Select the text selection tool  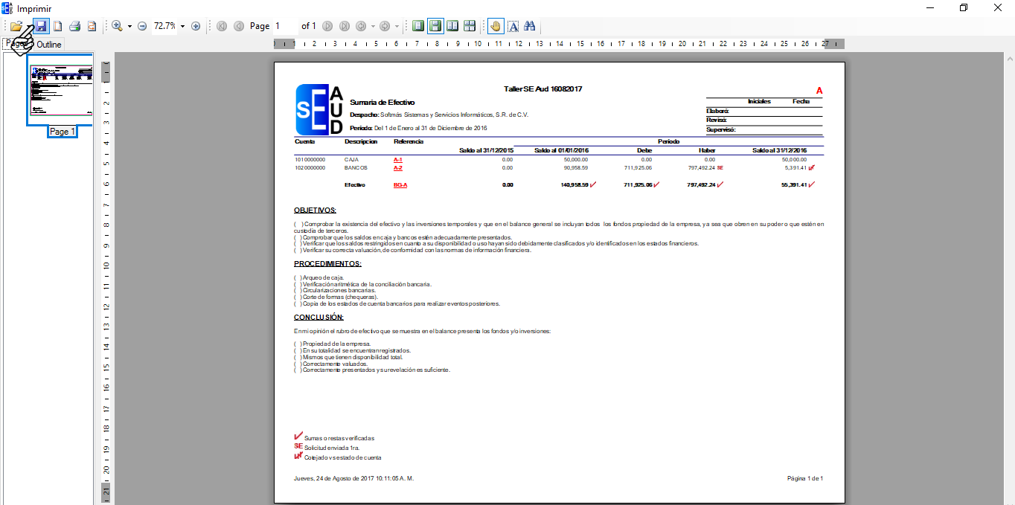coord(513,26)
